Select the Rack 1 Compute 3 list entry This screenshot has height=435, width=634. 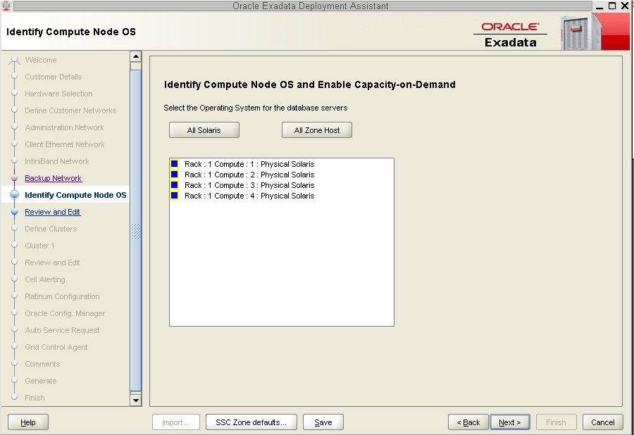pyautogui.click(x=250, y=184)
